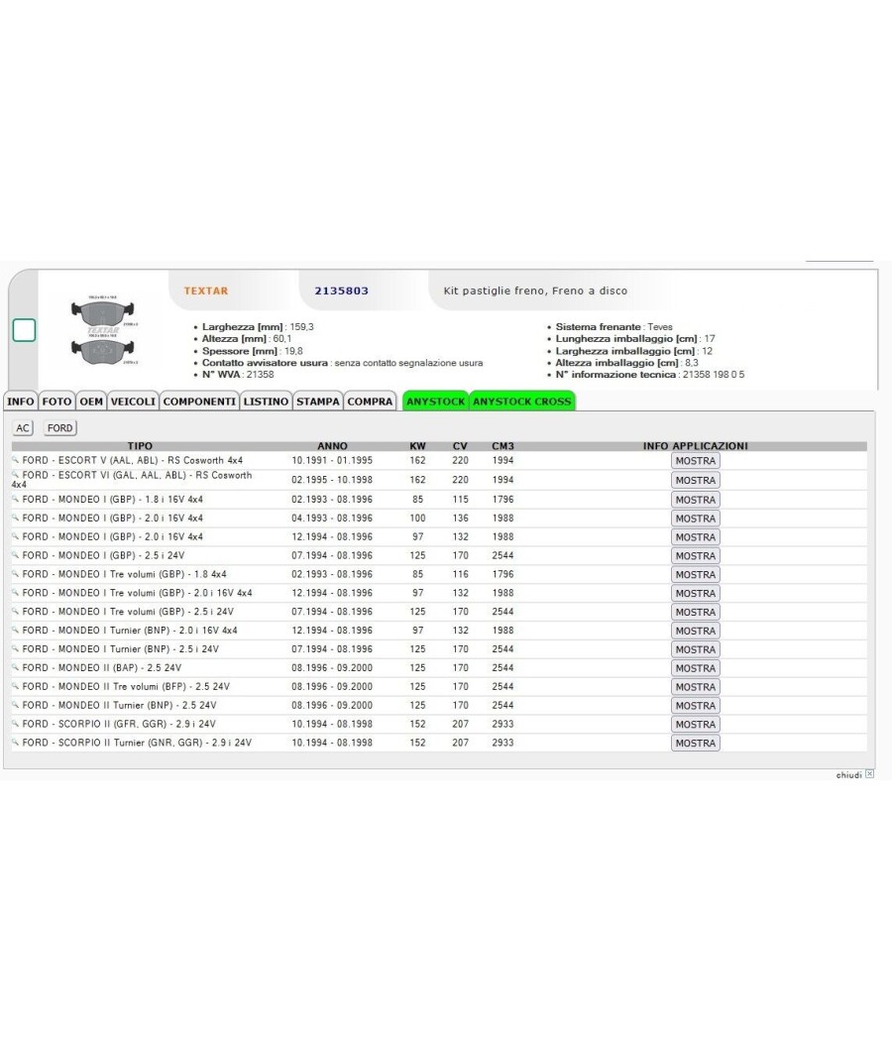Open the green ANYSTOCK tab
The width and height of the screenshot is (892, 1041).
pyautogui.click(x=435, y=402)
